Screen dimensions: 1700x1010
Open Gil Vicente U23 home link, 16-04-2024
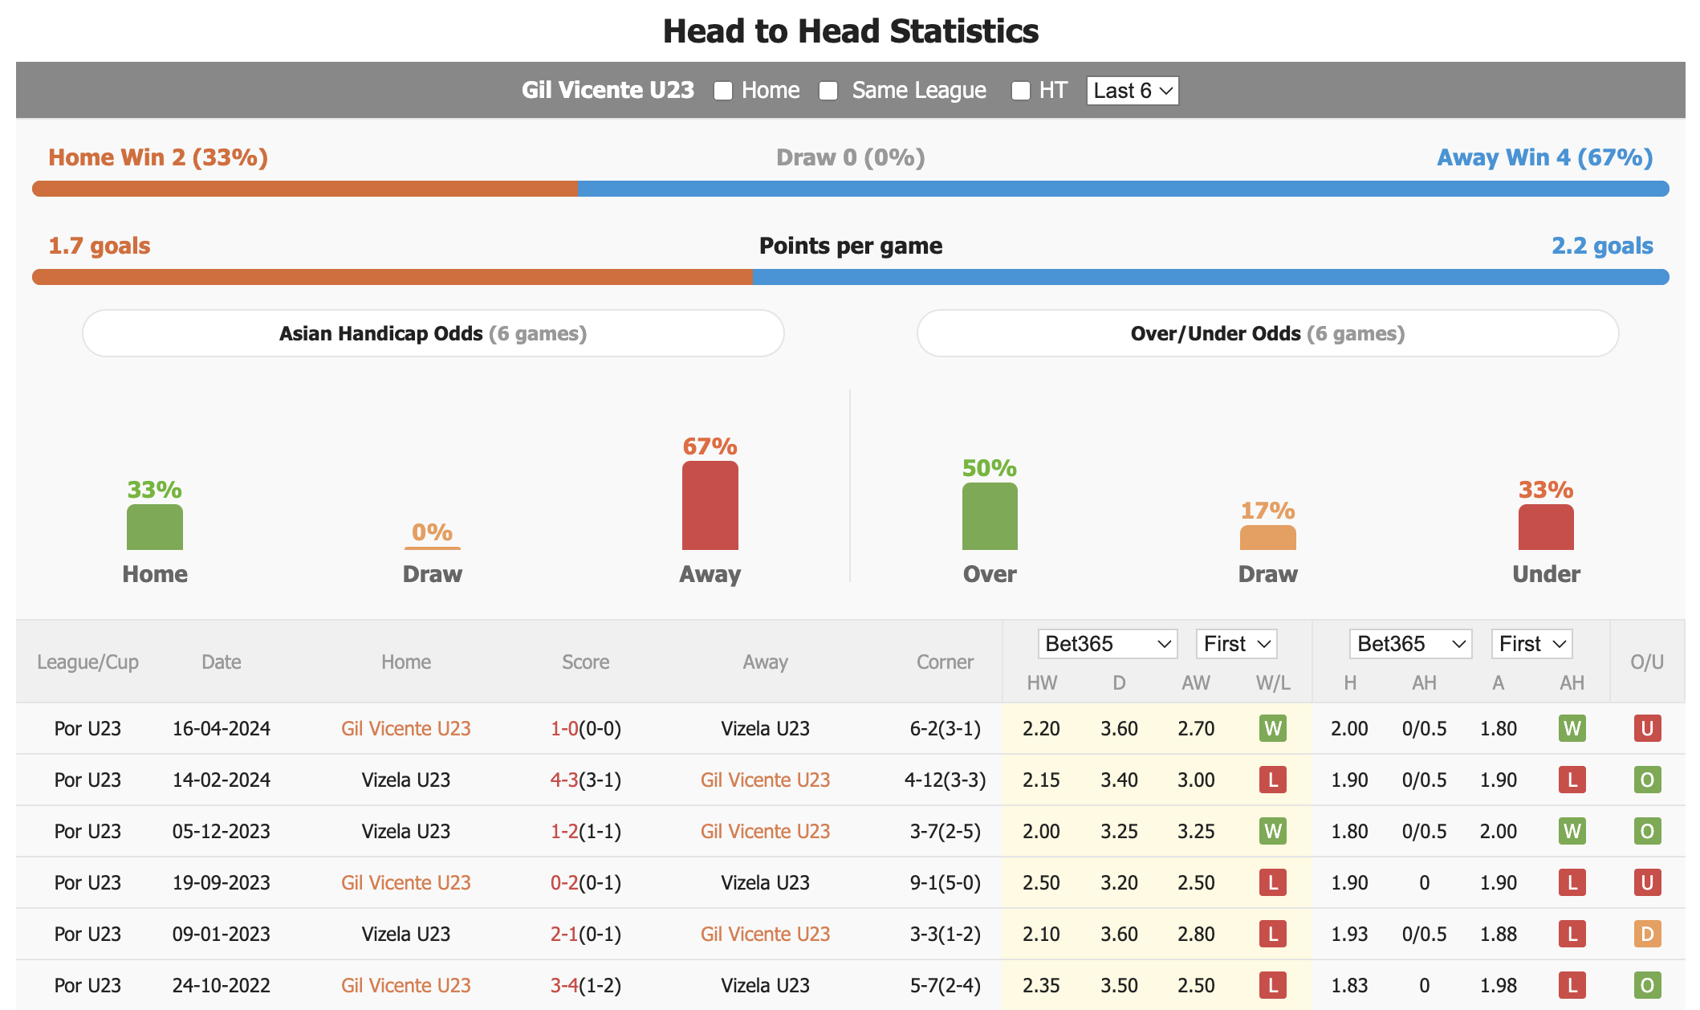click(x=406, y=728)
